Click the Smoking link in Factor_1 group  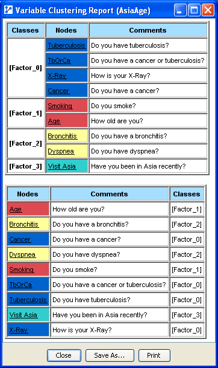[x=60, y=106]
